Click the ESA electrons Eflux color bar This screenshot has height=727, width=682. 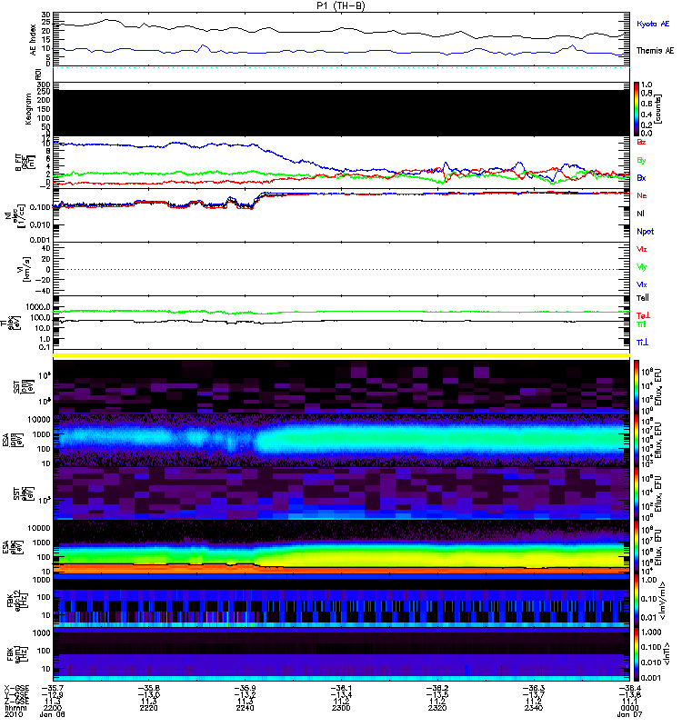coord(637,548)
